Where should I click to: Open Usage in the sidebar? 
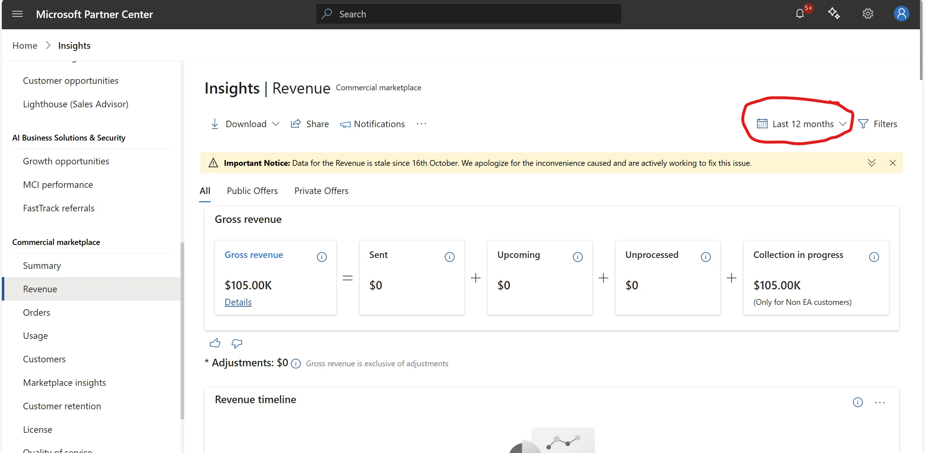pyautogui.click(x=35, y=336)
